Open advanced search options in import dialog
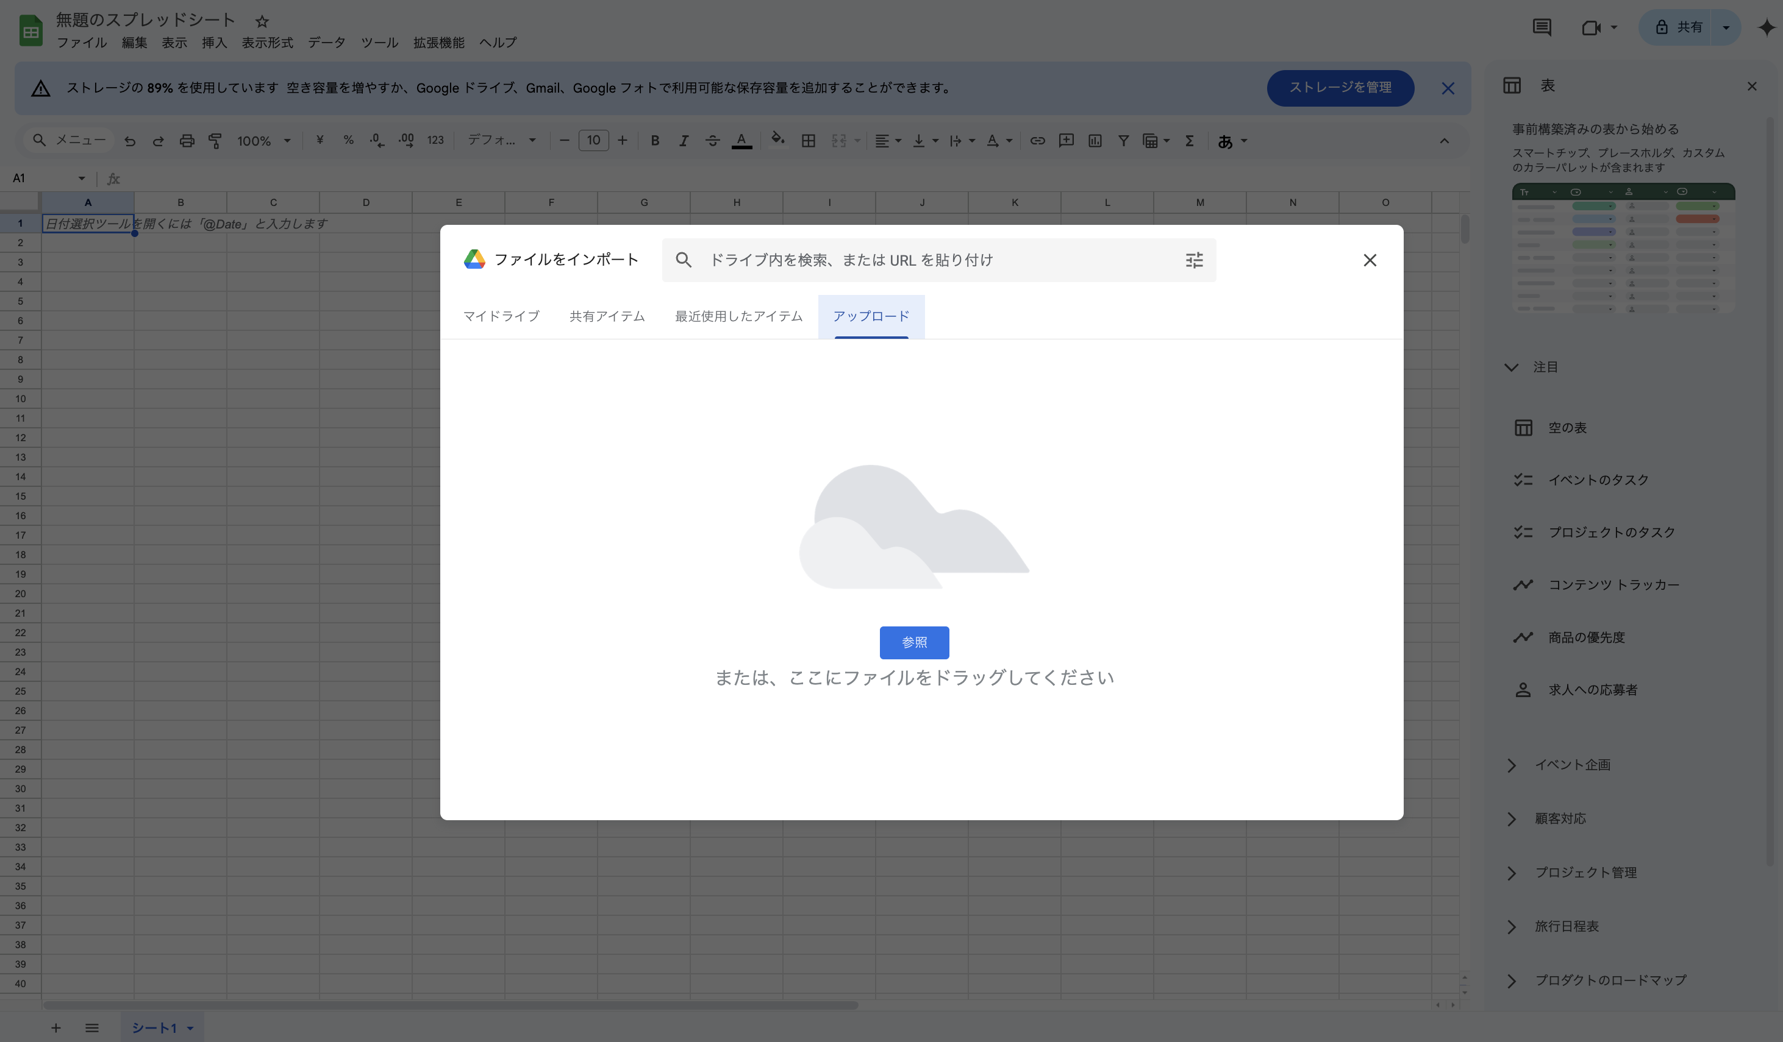1783x1042 pixels. pos(1195,260)
